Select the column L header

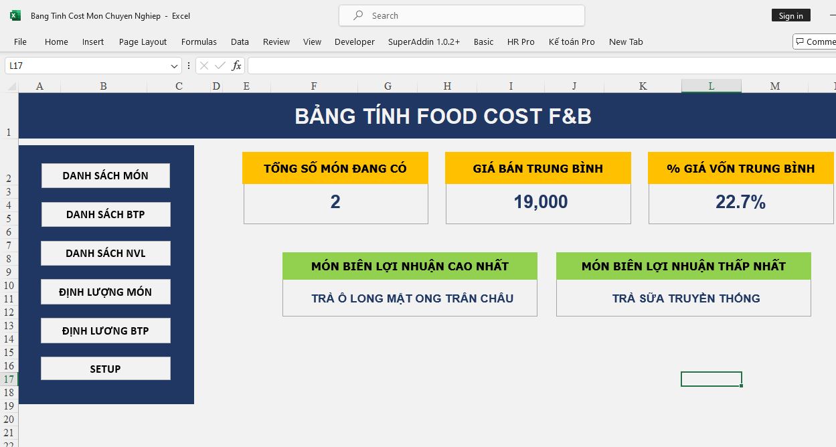pyautogui.click(x=711, y=86)
